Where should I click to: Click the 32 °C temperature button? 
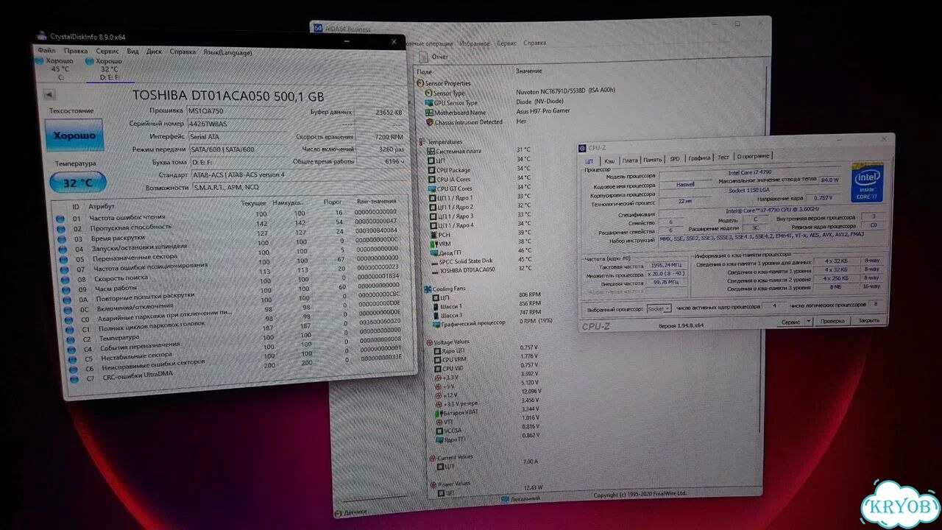pyautogui.click(x=78, y=183)
